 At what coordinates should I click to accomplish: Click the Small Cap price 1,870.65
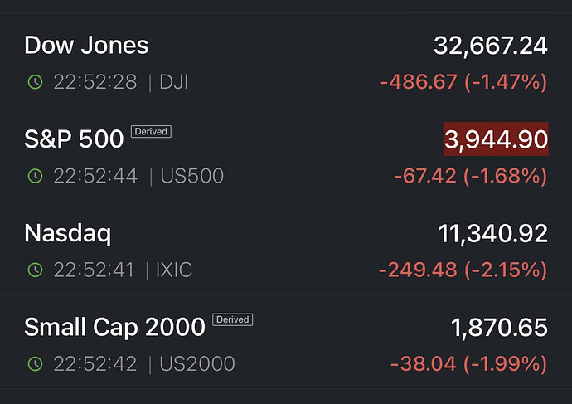[x=499, y=328]
